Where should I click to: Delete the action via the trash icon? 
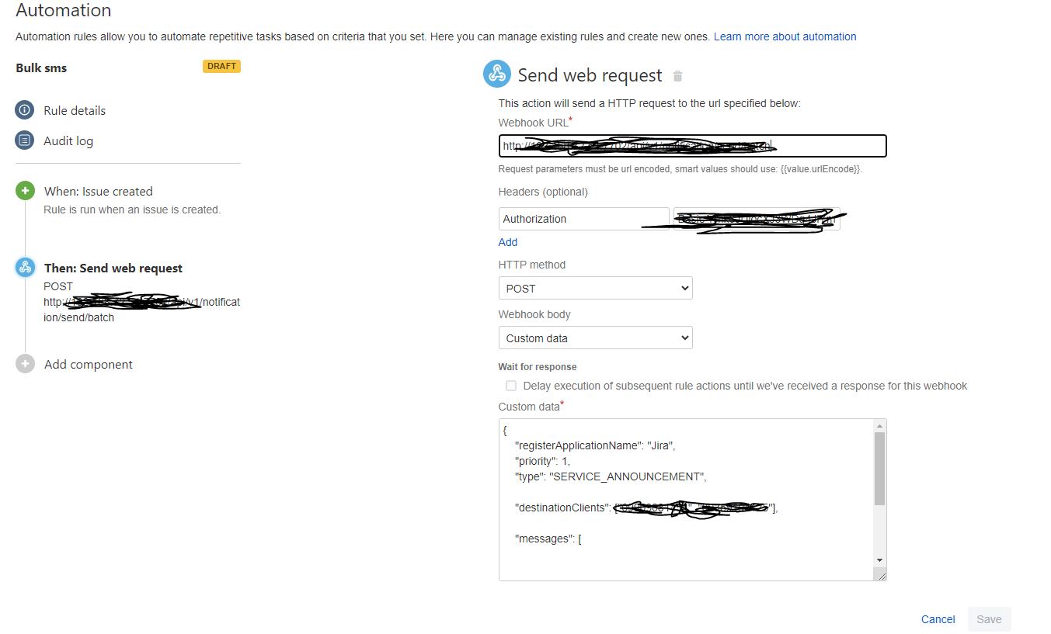click(x=677, y=76)
